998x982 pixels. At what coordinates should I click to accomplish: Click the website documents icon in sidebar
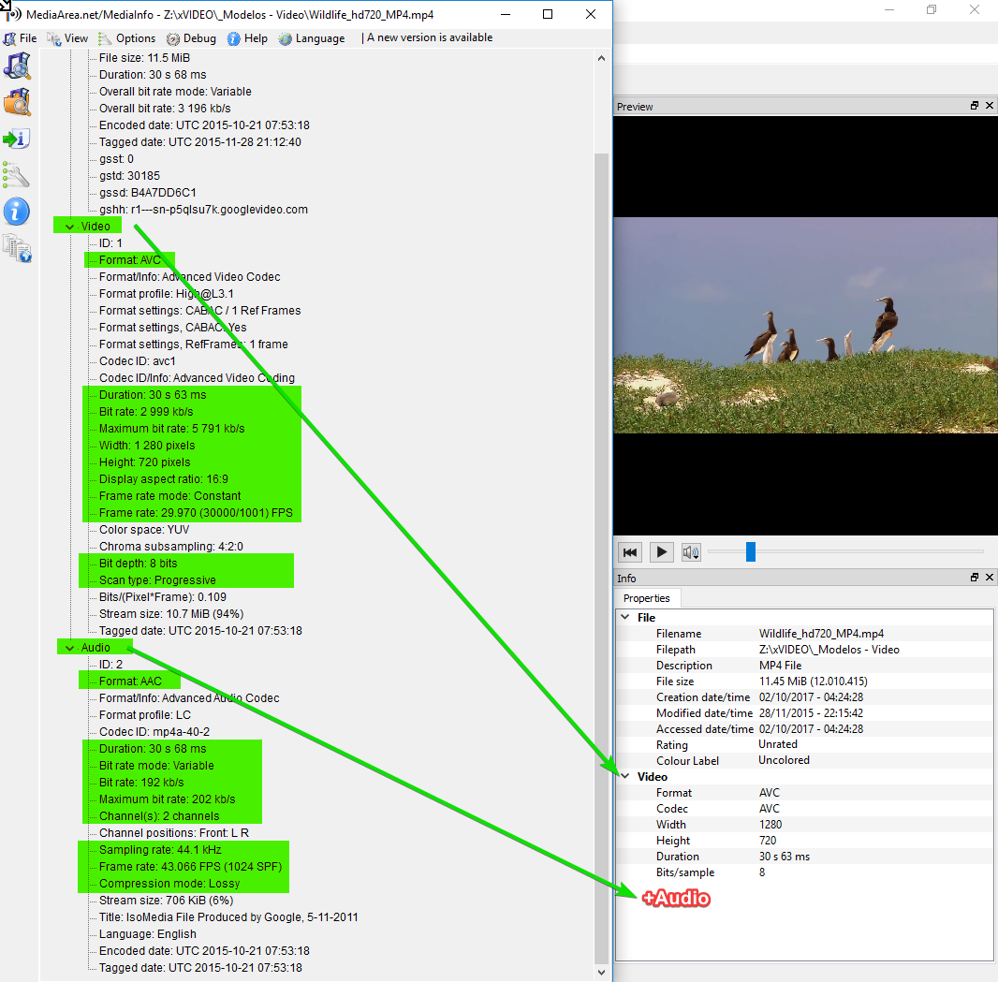(17, 248)
